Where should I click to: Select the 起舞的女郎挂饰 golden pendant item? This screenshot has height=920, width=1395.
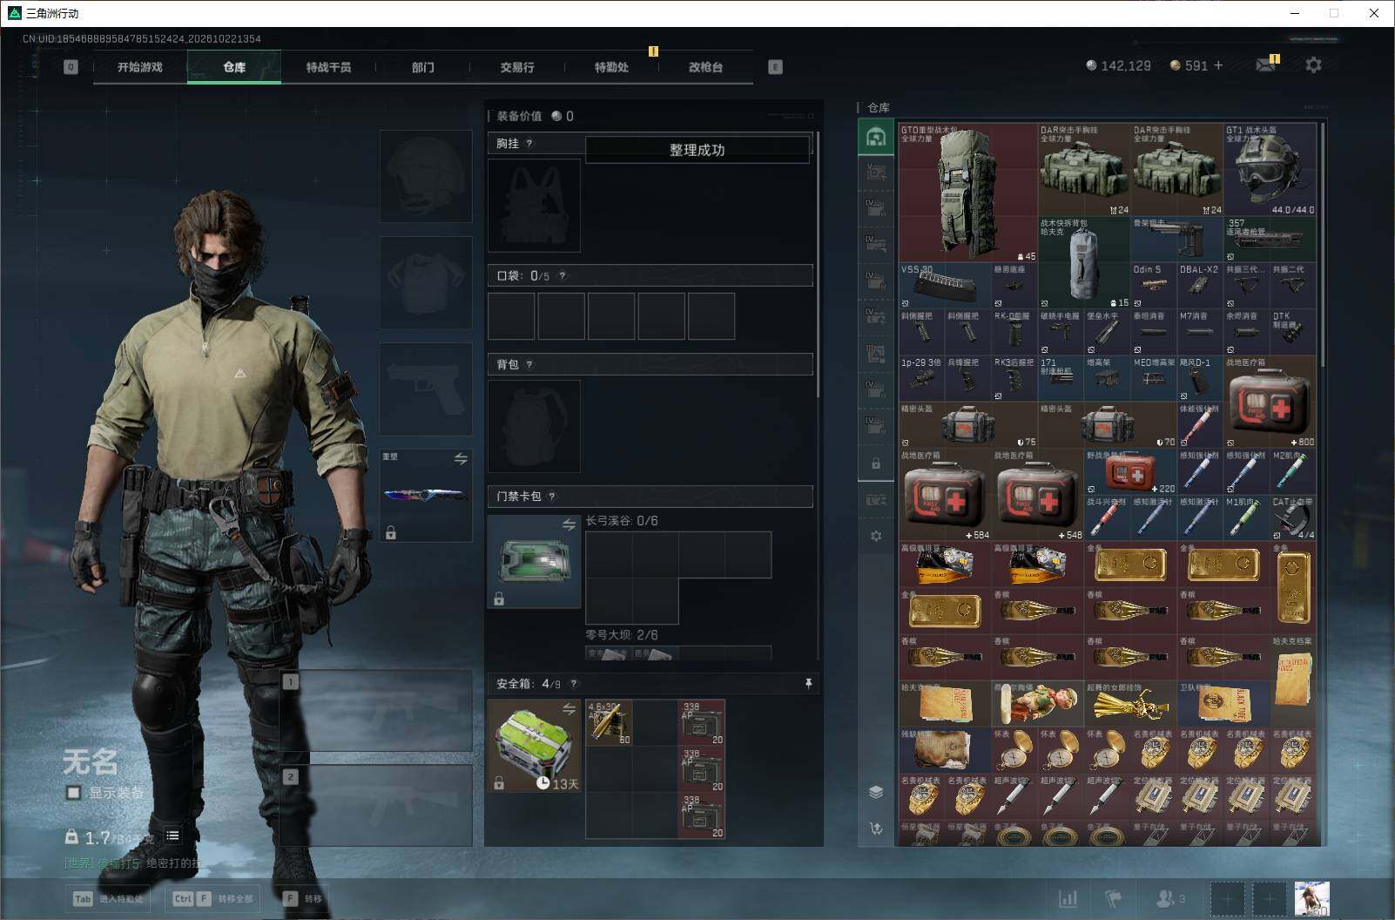click(x=1130, y=704)
